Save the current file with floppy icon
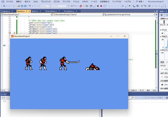The width and height of the screenshot is (168, 117). click(22, 6)
